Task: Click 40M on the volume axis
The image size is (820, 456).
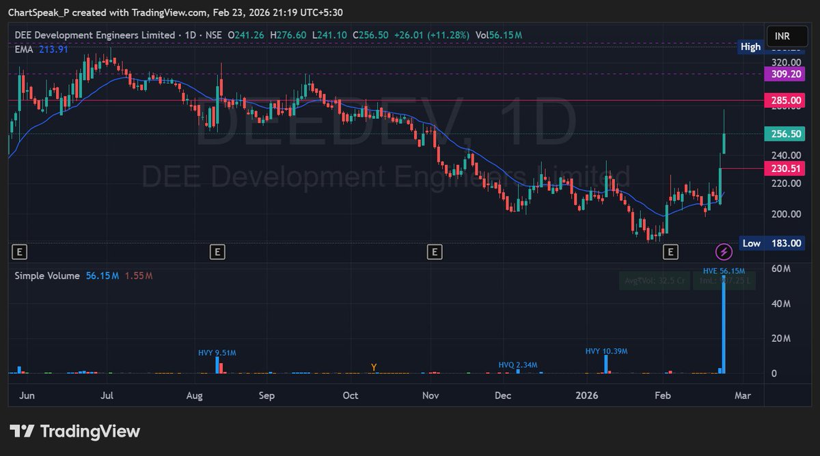Action: (781, 304)
